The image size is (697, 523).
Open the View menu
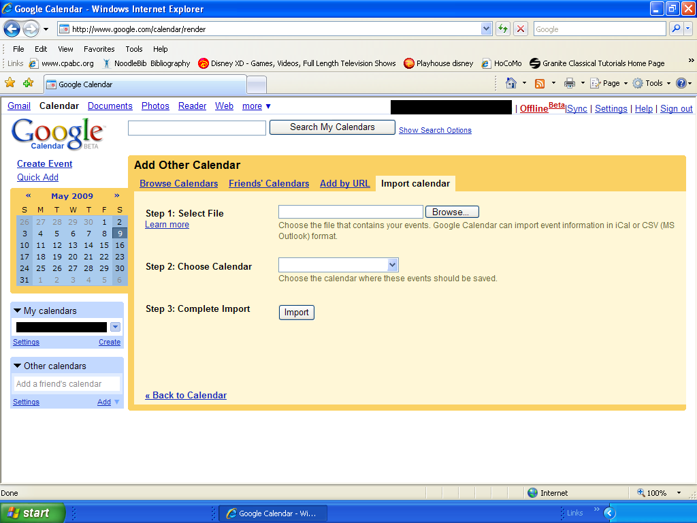pos(65,49)
